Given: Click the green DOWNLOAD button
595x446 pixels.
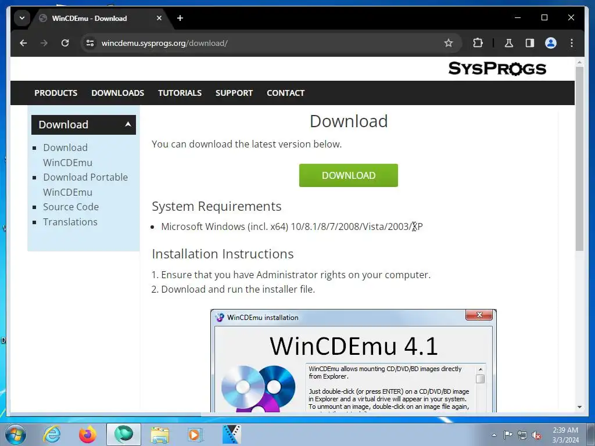Looking at the screenshot, I should tap(349, 175).
